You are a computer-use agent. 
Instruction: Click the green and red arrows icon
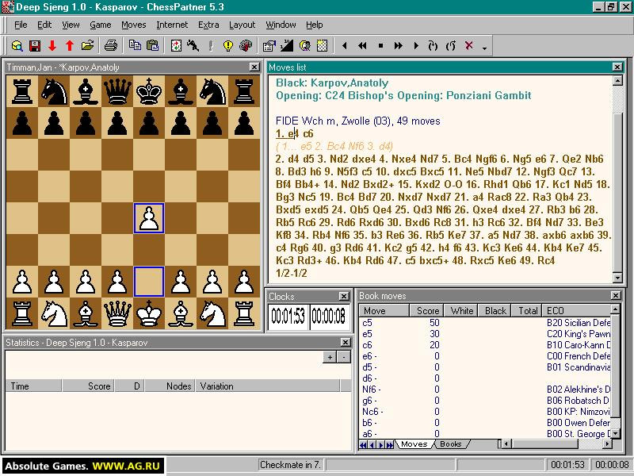(x=176, y=45)
